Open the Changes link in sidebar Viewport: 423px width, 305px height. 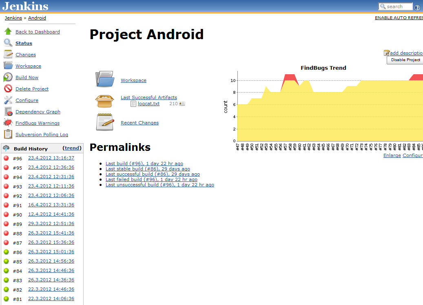click(26, 55)
